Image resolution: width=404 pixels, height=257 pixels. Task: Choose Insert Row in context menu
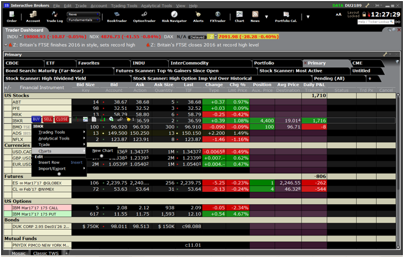59,163
